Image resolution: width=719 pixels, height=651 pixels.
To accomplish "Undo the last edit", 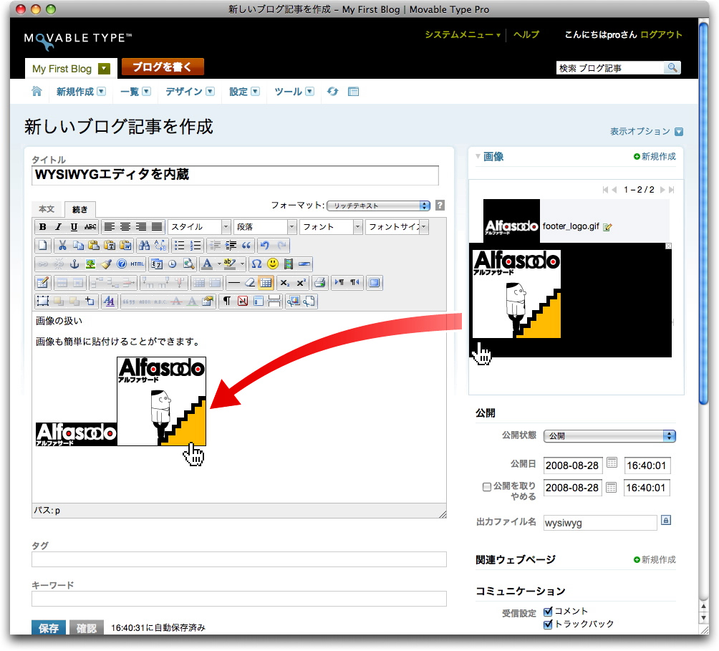I will [x=265, y=245].
